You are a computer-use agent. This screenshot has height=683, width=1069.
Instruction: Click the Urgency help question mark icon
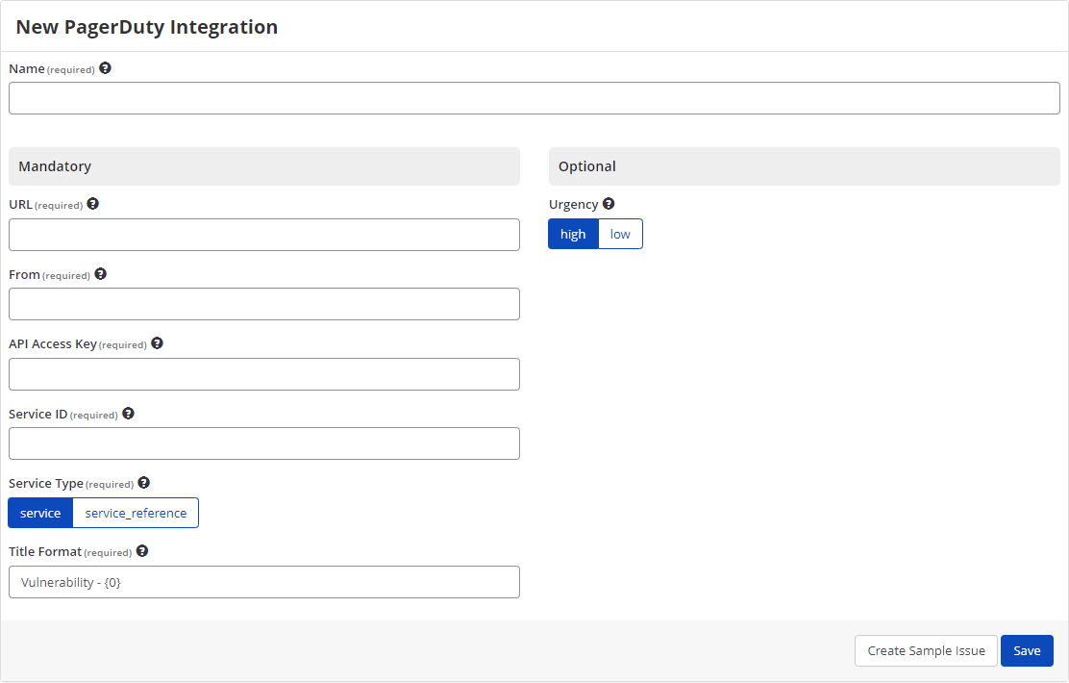click(x=609, y=203)
